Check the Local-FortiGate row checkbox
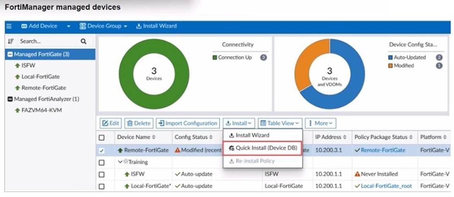This screenshot has height=197, width=454. [x=101, y=186]
